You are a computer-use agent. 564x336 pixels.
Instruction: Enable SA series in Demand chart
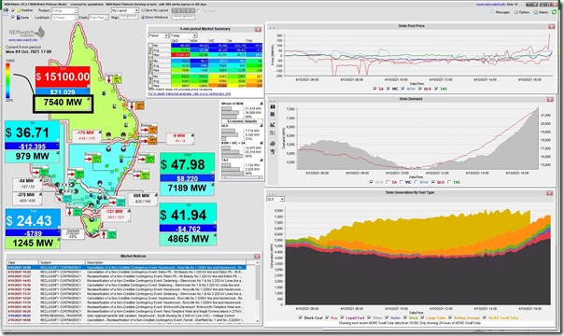(388, 182)
